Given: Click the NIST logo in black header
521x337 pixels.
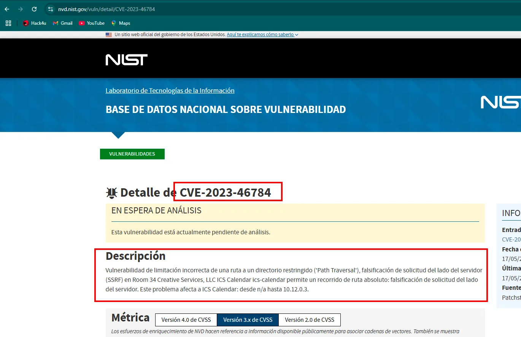Looking at the screenshot, I should click(127, 60).
